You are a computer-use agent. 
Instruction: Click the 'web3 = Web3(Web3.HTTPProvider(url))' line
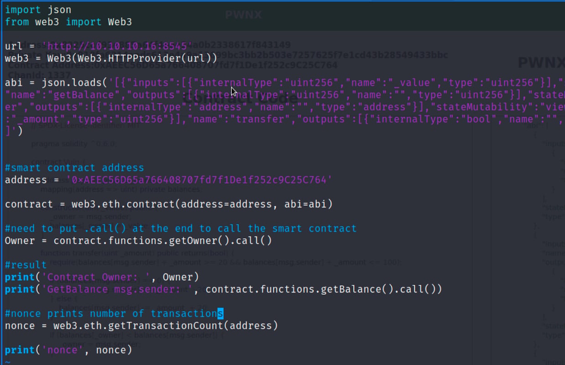coord(111,58)
